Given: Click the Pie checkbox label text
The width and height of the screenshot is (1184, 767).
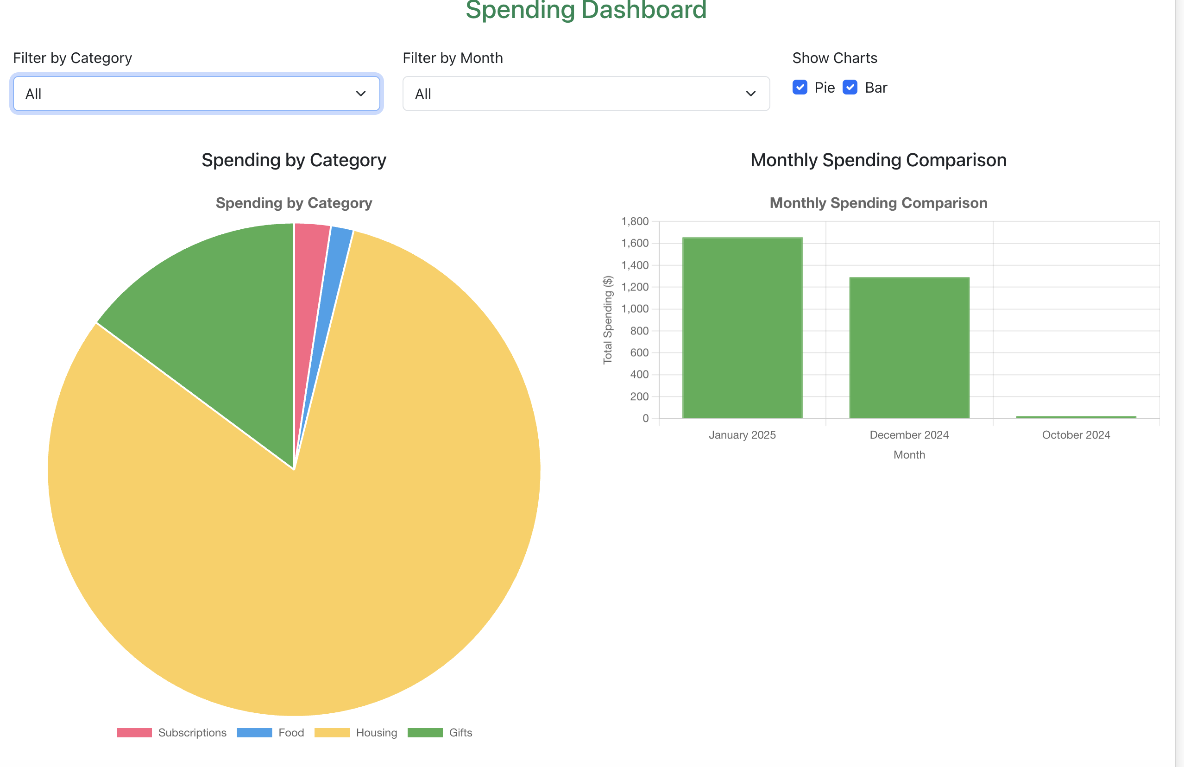Looking at the screenshot, I should point(825,88).
